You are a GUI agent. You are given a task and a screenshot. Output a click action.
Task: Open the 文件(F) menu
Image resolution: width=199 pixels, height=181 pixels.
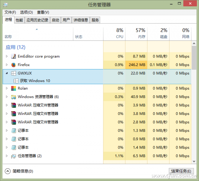click(10, 12)
